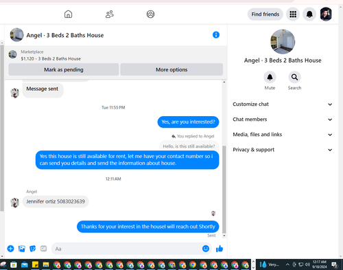Image resolution: width=343 pixels, height=270 pixels.
Task: Click right panel name "Angel · 3 Beds 2 Baths House"
Action: 283,60
